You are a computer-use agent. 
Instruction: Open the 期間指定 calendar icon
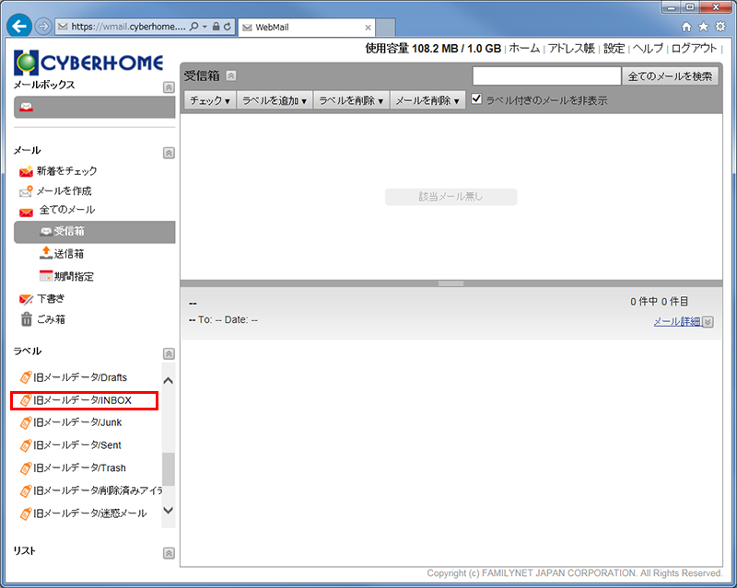pos(46,276)
